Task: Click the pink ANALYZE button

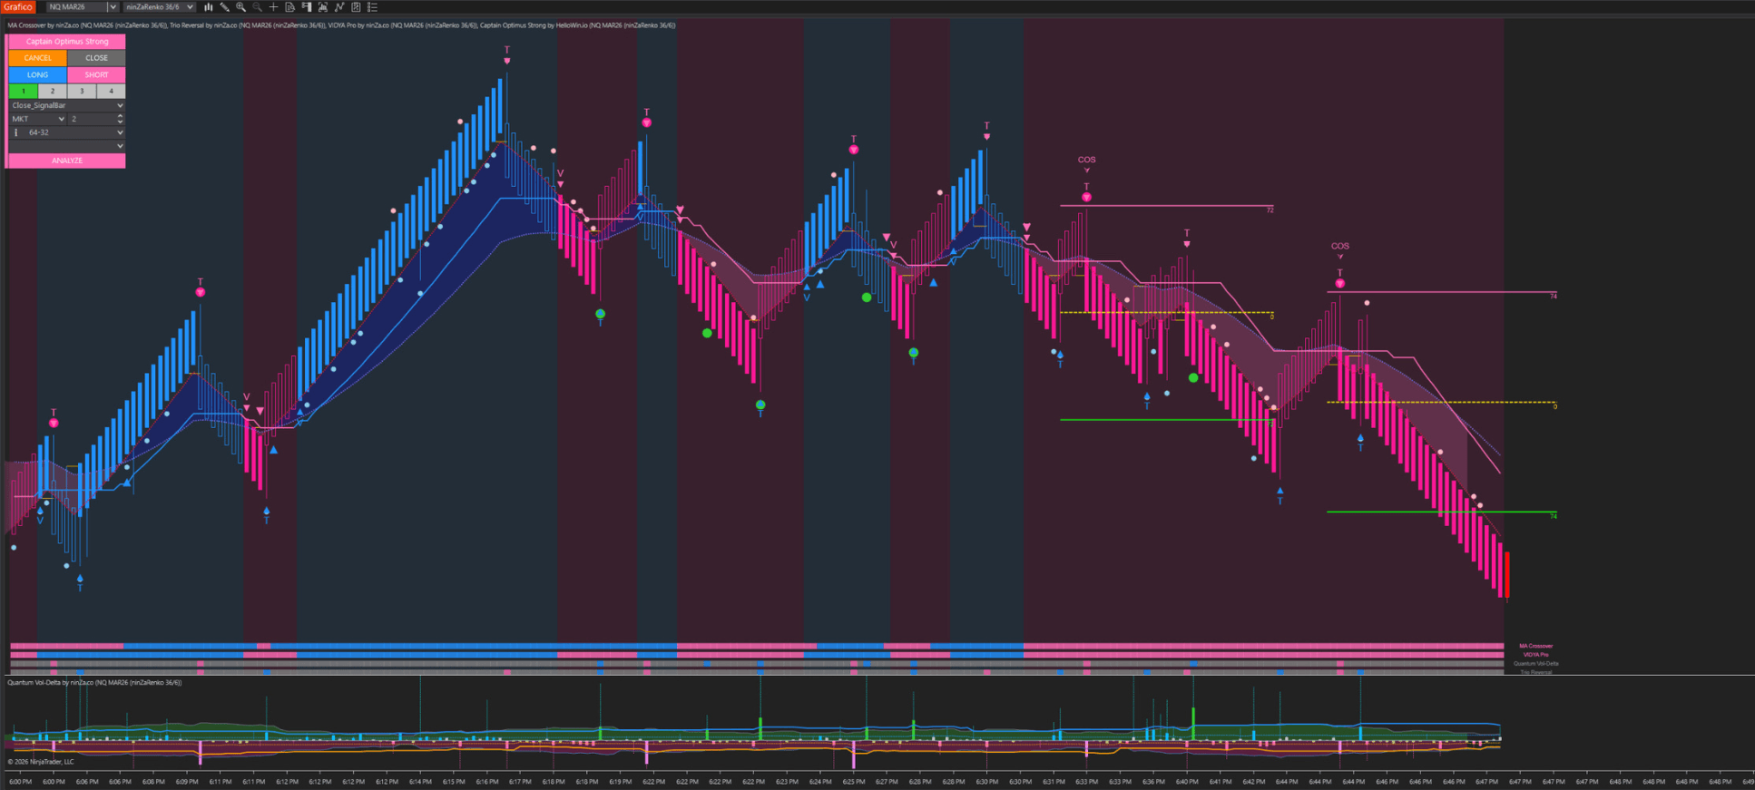Action: pyautogui.click(x=67, y=161)
